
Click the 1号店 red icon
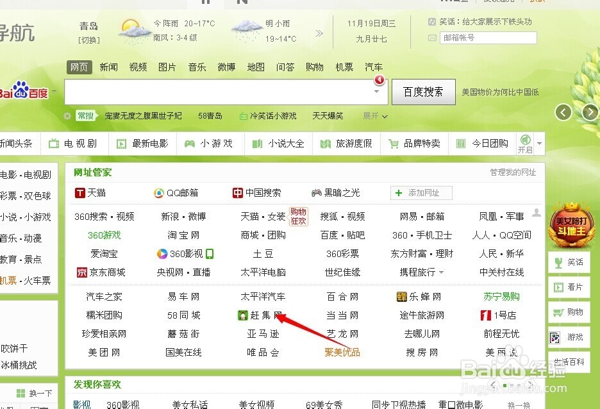tap(486, 315)
